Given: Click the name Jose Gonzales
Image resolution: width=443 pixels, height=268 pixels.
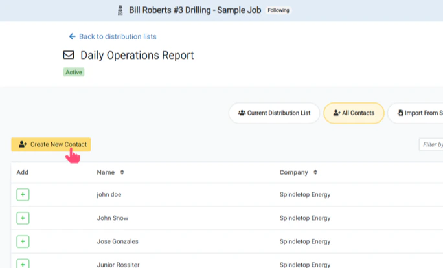Looking at the screenshot, I should pyautogui.click(x=117, y=241).
